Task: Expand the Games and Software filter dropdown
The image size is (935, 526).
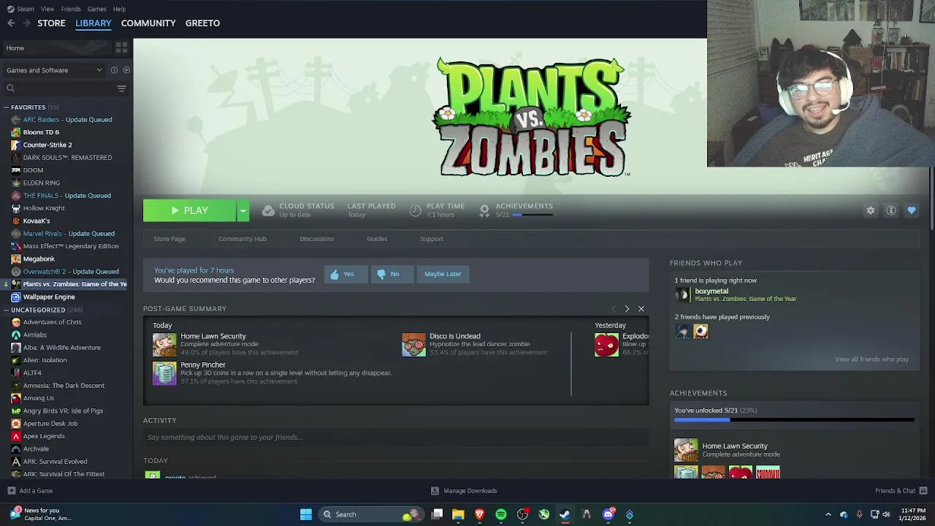Action: (x=55, y=70)
